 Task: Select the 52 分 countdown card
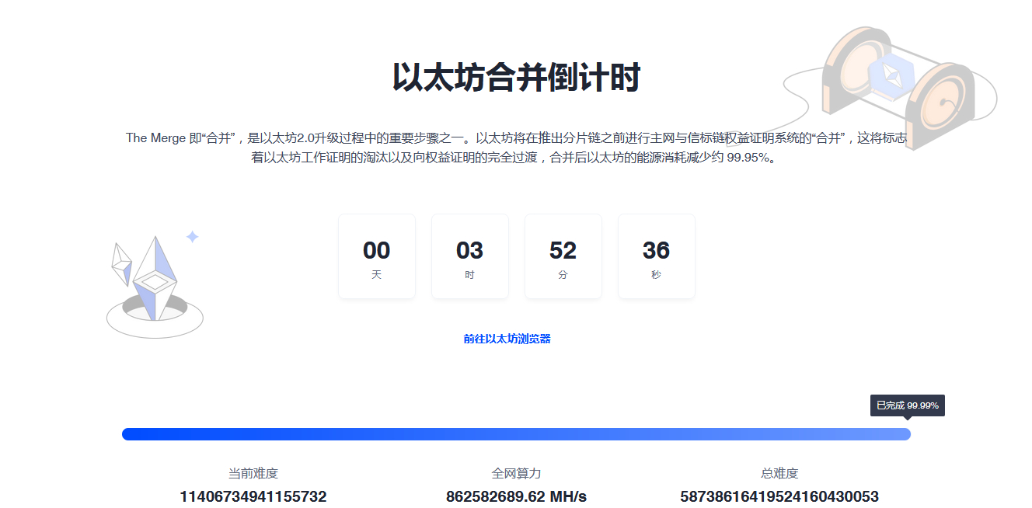[563, 256]
